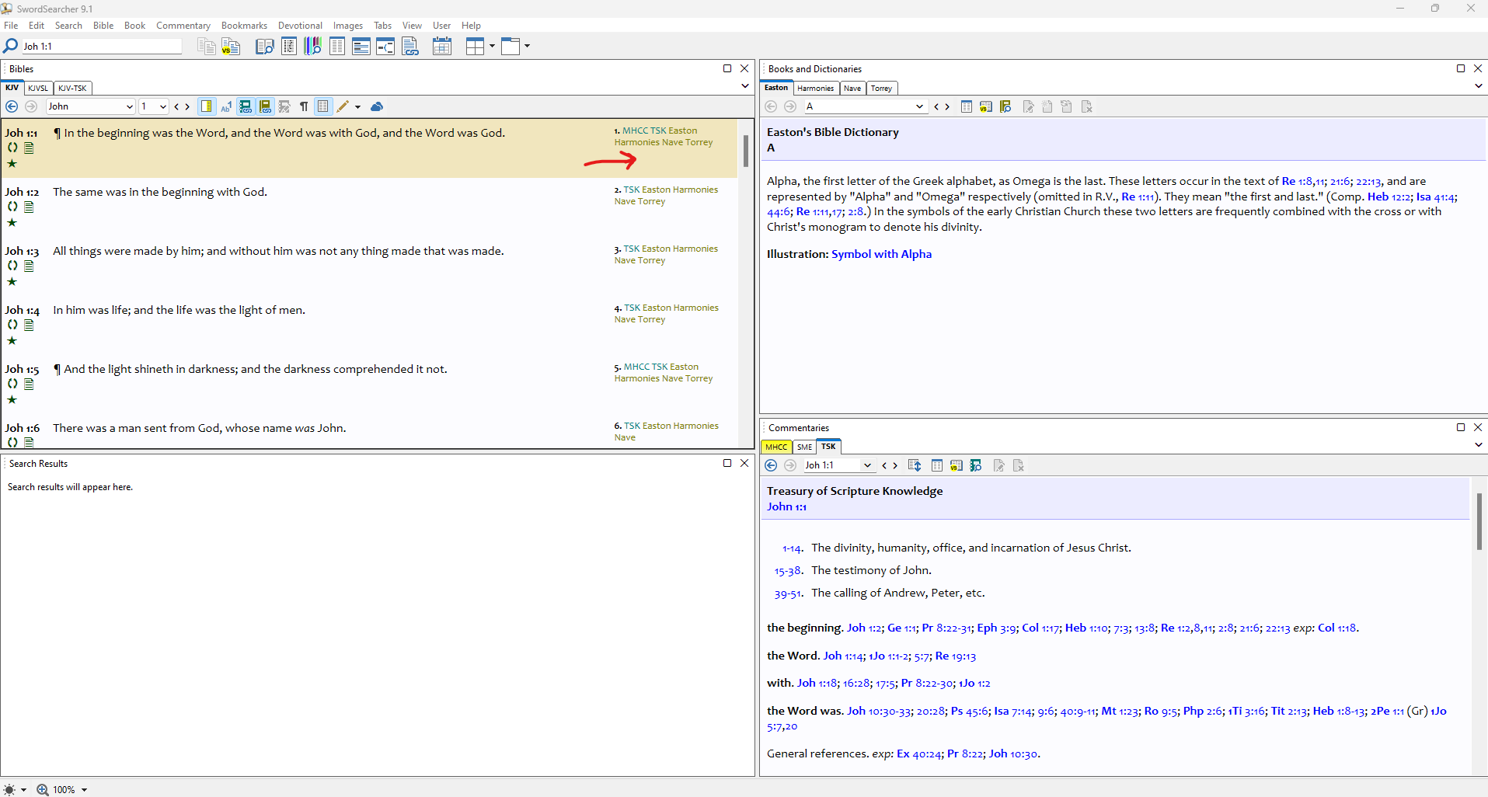Go to previous chapter in Bibles panel

point(177,106)
